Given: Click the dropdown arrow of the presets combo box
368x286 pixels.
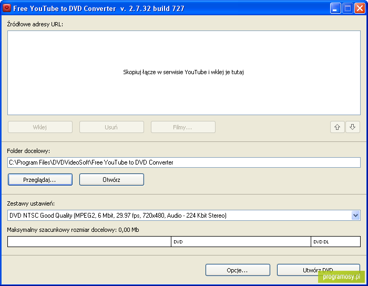Looking at the screenshot, I should point(355,216).
